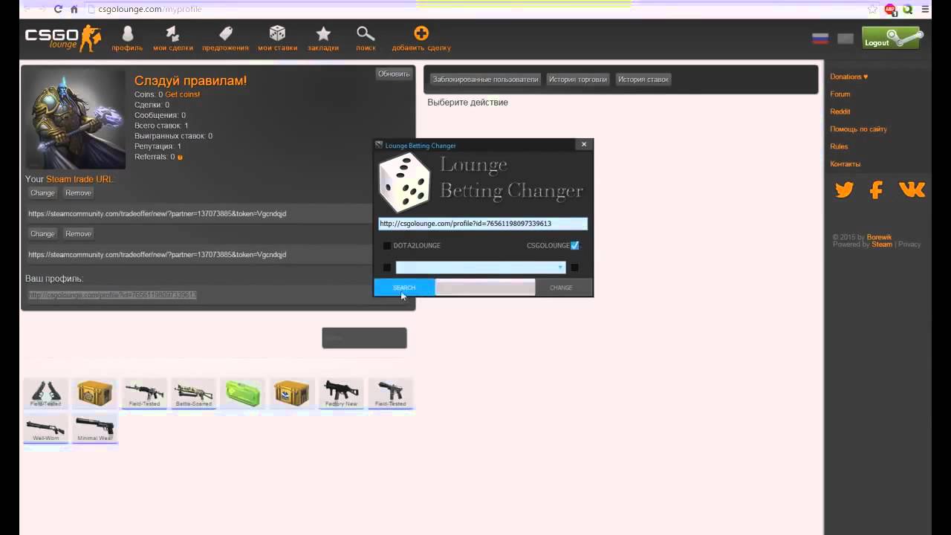Screen dimensions: 951x535
Task: Select the Factory New SMG item
Action: coord(341,393)
